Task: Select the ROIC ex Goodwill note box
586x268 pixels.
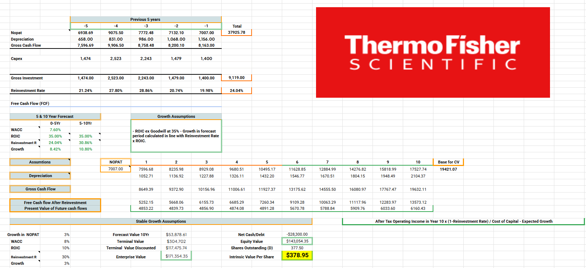Action: pyautogui.click(x=176, y=136)
